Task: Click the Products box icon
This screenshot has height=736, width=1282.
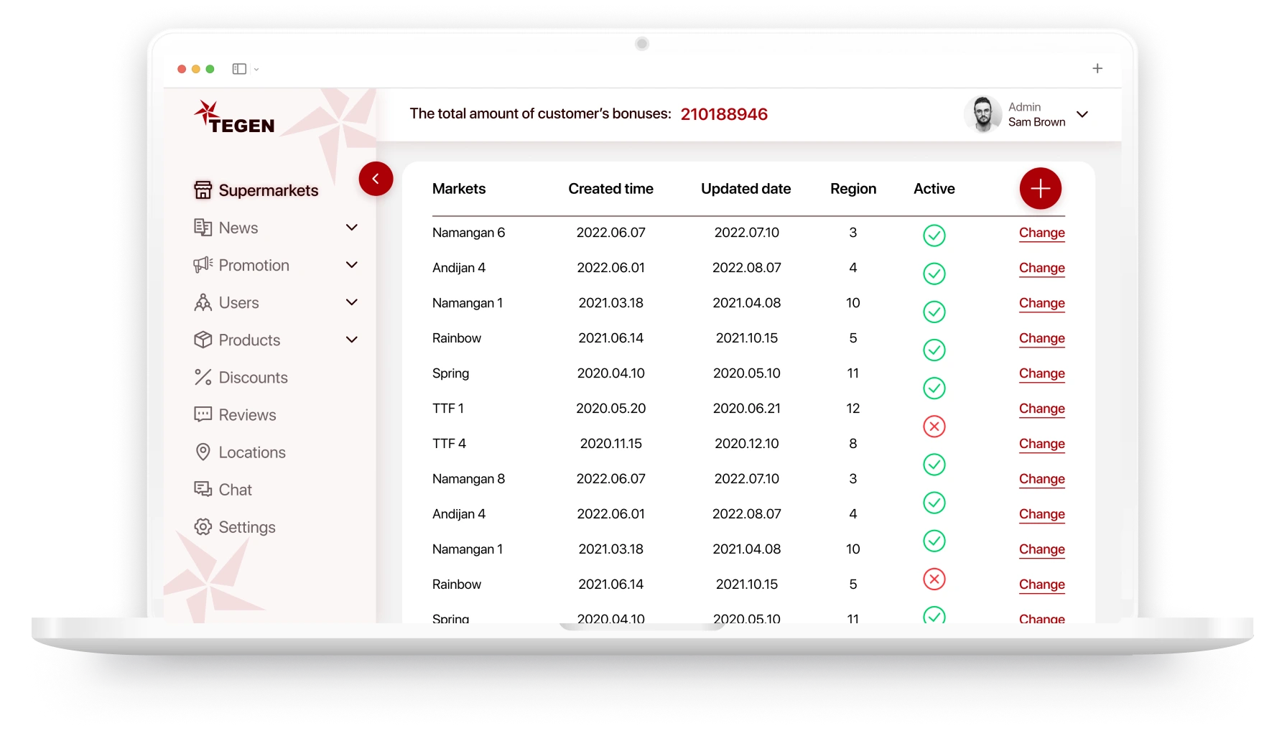Action: coord(203,340)
